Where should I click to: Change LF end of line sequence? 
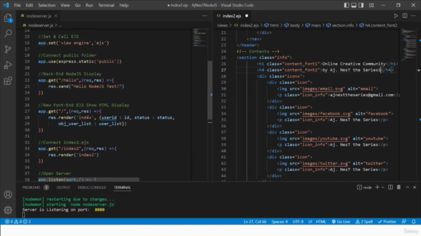310,222
